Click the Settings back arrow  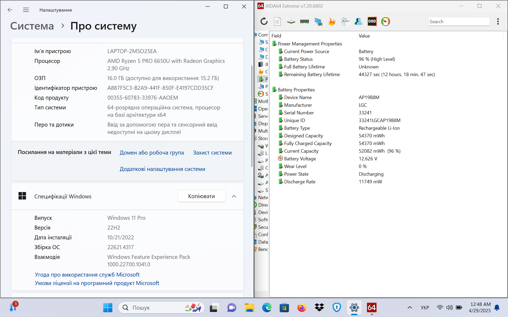(x=10, y=10)
